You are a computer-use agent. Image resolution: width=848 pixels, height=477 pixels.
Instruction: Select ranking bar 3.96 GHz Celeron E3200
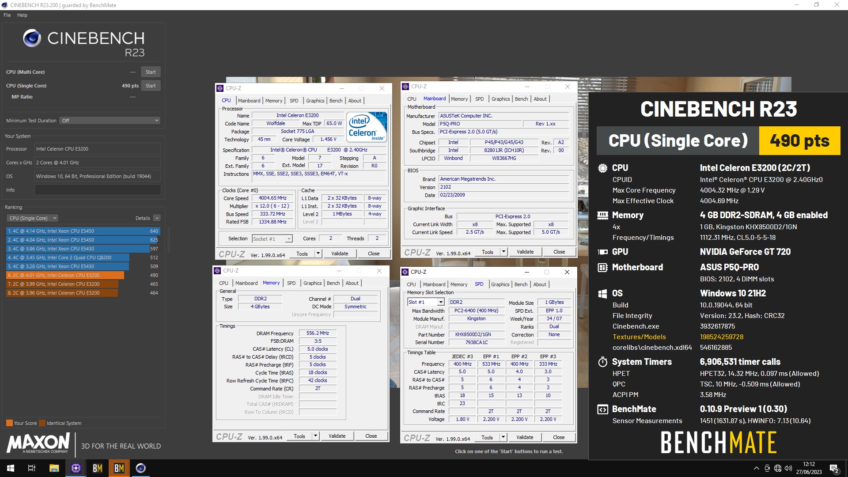click(83, 293)
